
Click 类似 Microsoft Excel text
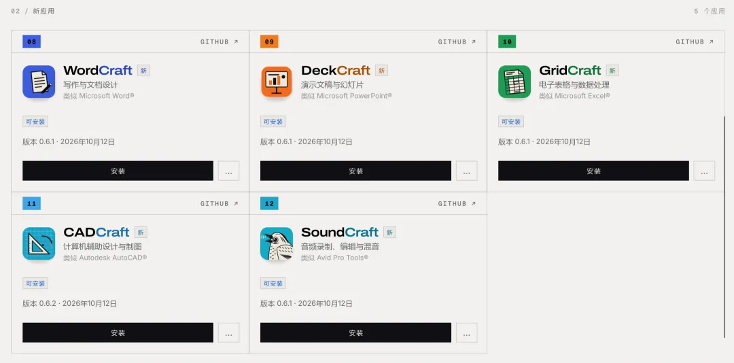coord(574,96)
